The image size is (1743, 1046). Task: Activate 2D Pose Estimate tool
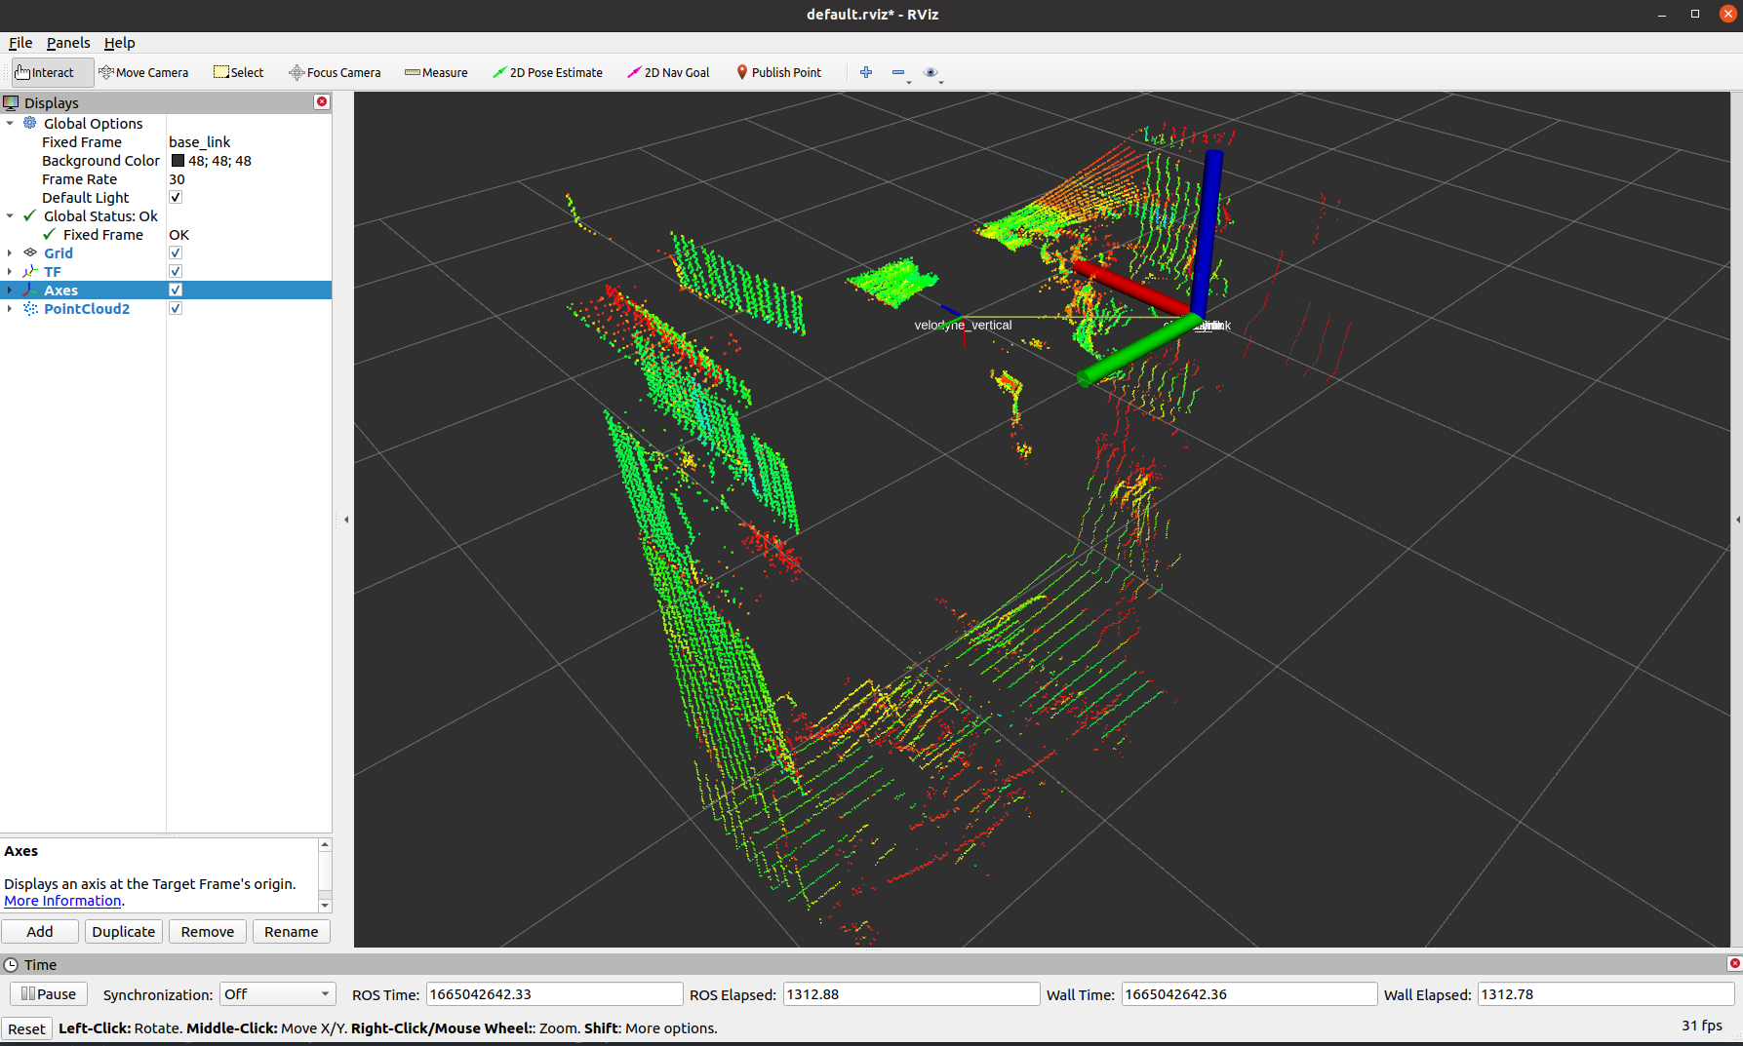[x=547, y=72]
